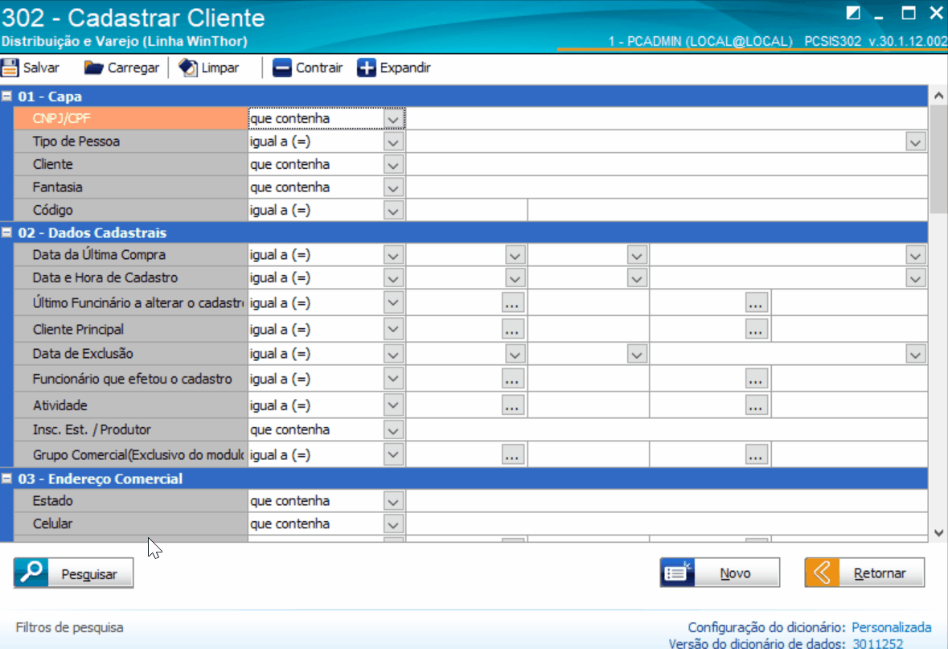Click Contrair minus icon to collapse groups
Viewport: 948px width, 649px height.
point(281,68)
